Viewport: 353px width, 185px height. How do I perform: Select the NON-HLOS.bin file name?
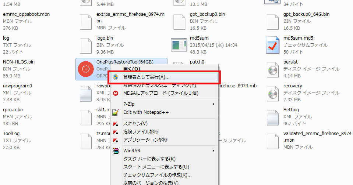tap(19, 62)
